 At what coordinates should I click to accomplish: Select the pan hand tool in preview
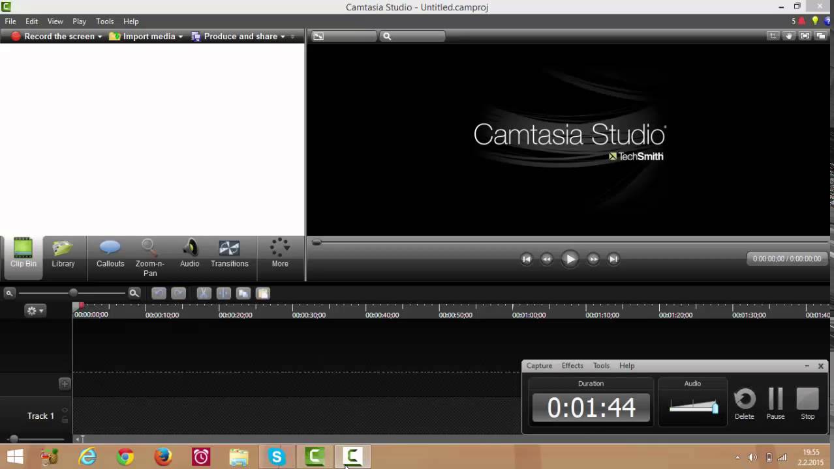[x=789, y=36]
